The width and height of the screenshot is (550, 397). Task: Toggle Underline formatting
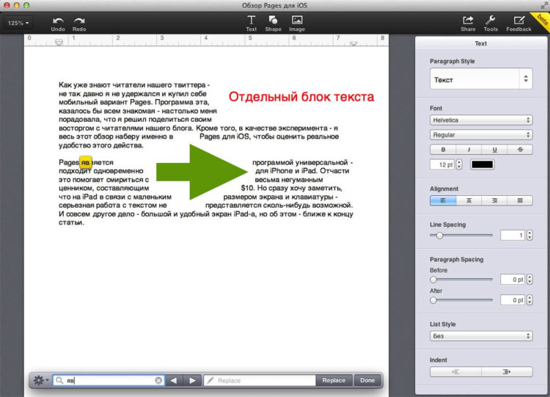[494, 150]
